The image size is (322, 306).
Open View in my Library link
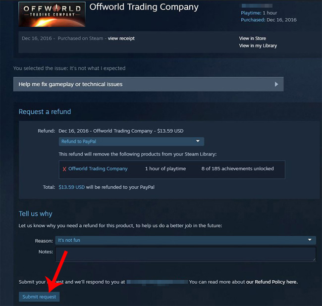(258, 46)
